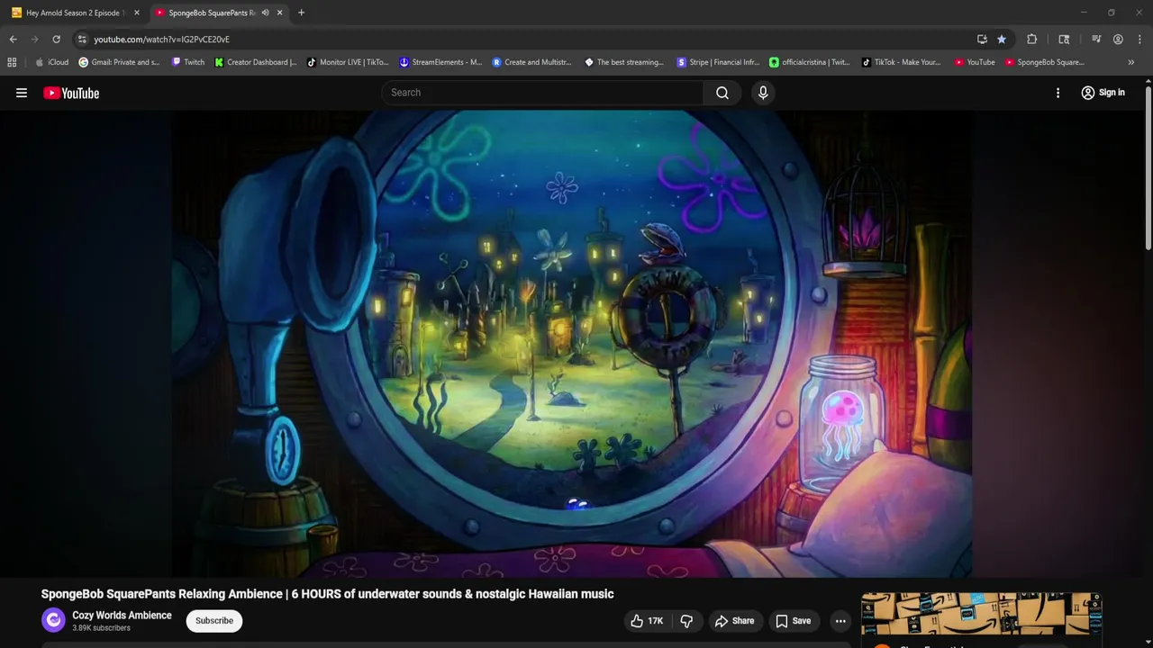This screenshot has height=648, width=1153.
Task: Open the YouTube bookmark
Action: click(x=975, y=62)
